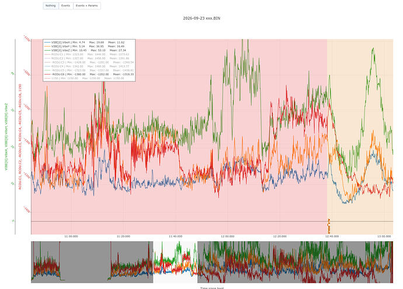This screenshot has width=403, height=289.
Task: Click the 11:00.000 time axis tick
Action: 71,237
